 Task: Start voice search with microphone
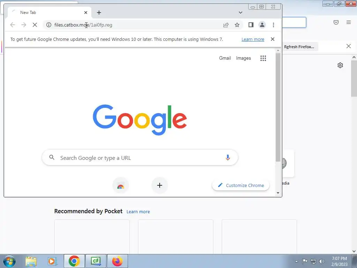point(228,157)
